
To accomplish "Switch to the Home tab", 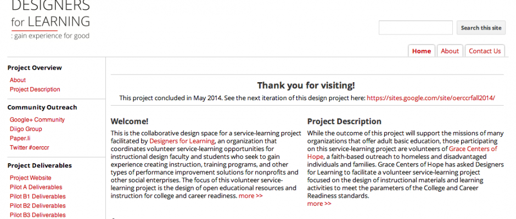I will (x=422, y=51).
